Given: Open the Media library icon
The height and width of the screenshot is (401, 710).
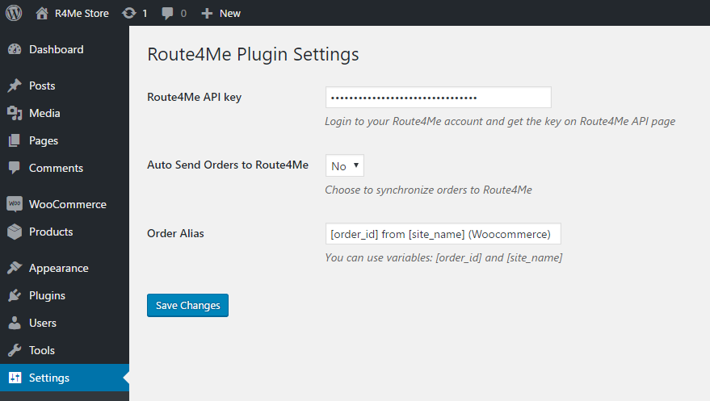Looking at the screenshot, I should (15, 113).
